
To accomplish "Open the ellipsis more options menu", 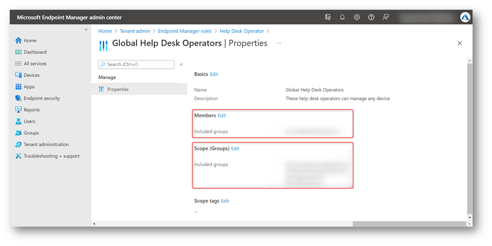I will (x=279, y=43).
